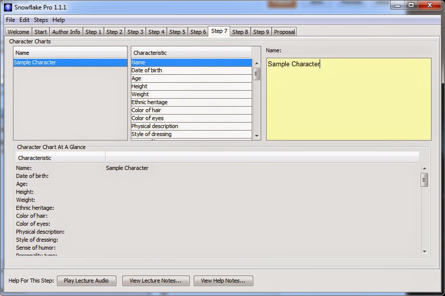Viewport: 445px width, 296px height.
Task: Select Sample Character in the Name list
Action: pos(70,62)
